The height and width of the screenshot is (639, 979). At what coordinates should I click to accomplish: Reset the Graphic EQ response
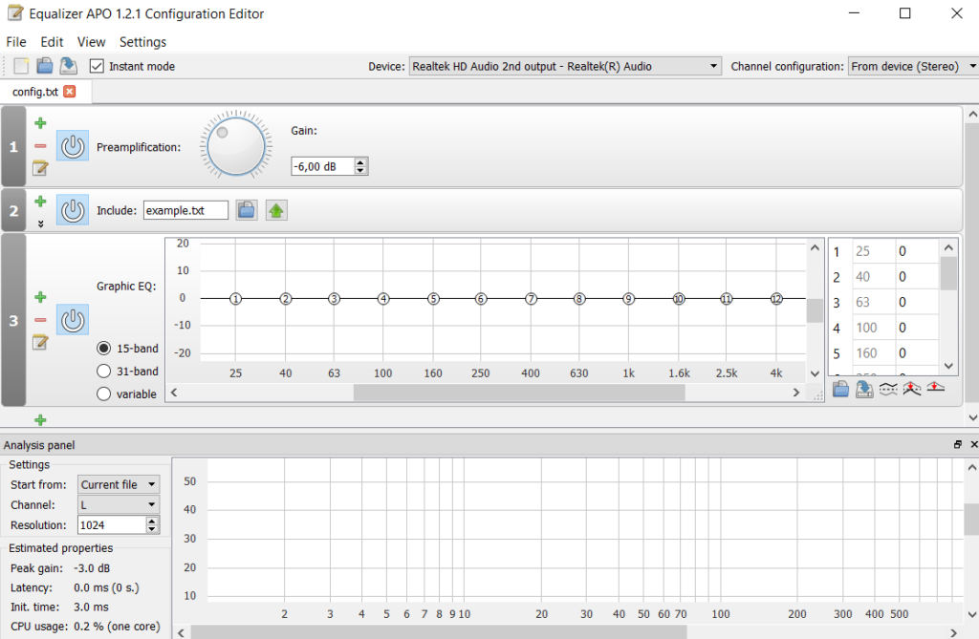pos(935,388)
